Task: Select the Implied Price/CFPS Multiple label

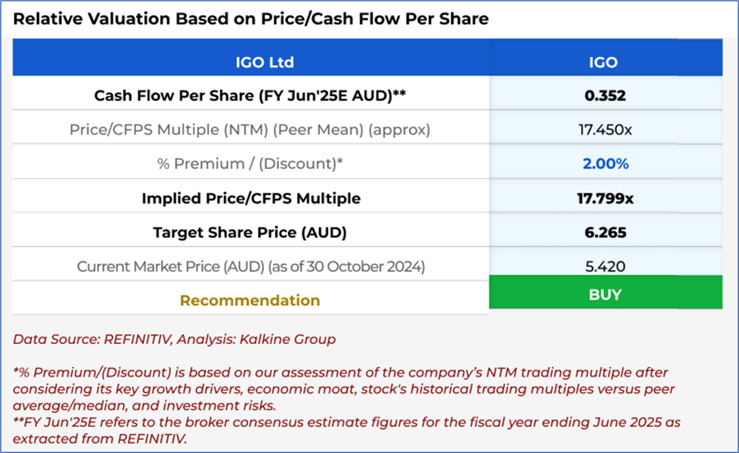Action: coord(251,198)
